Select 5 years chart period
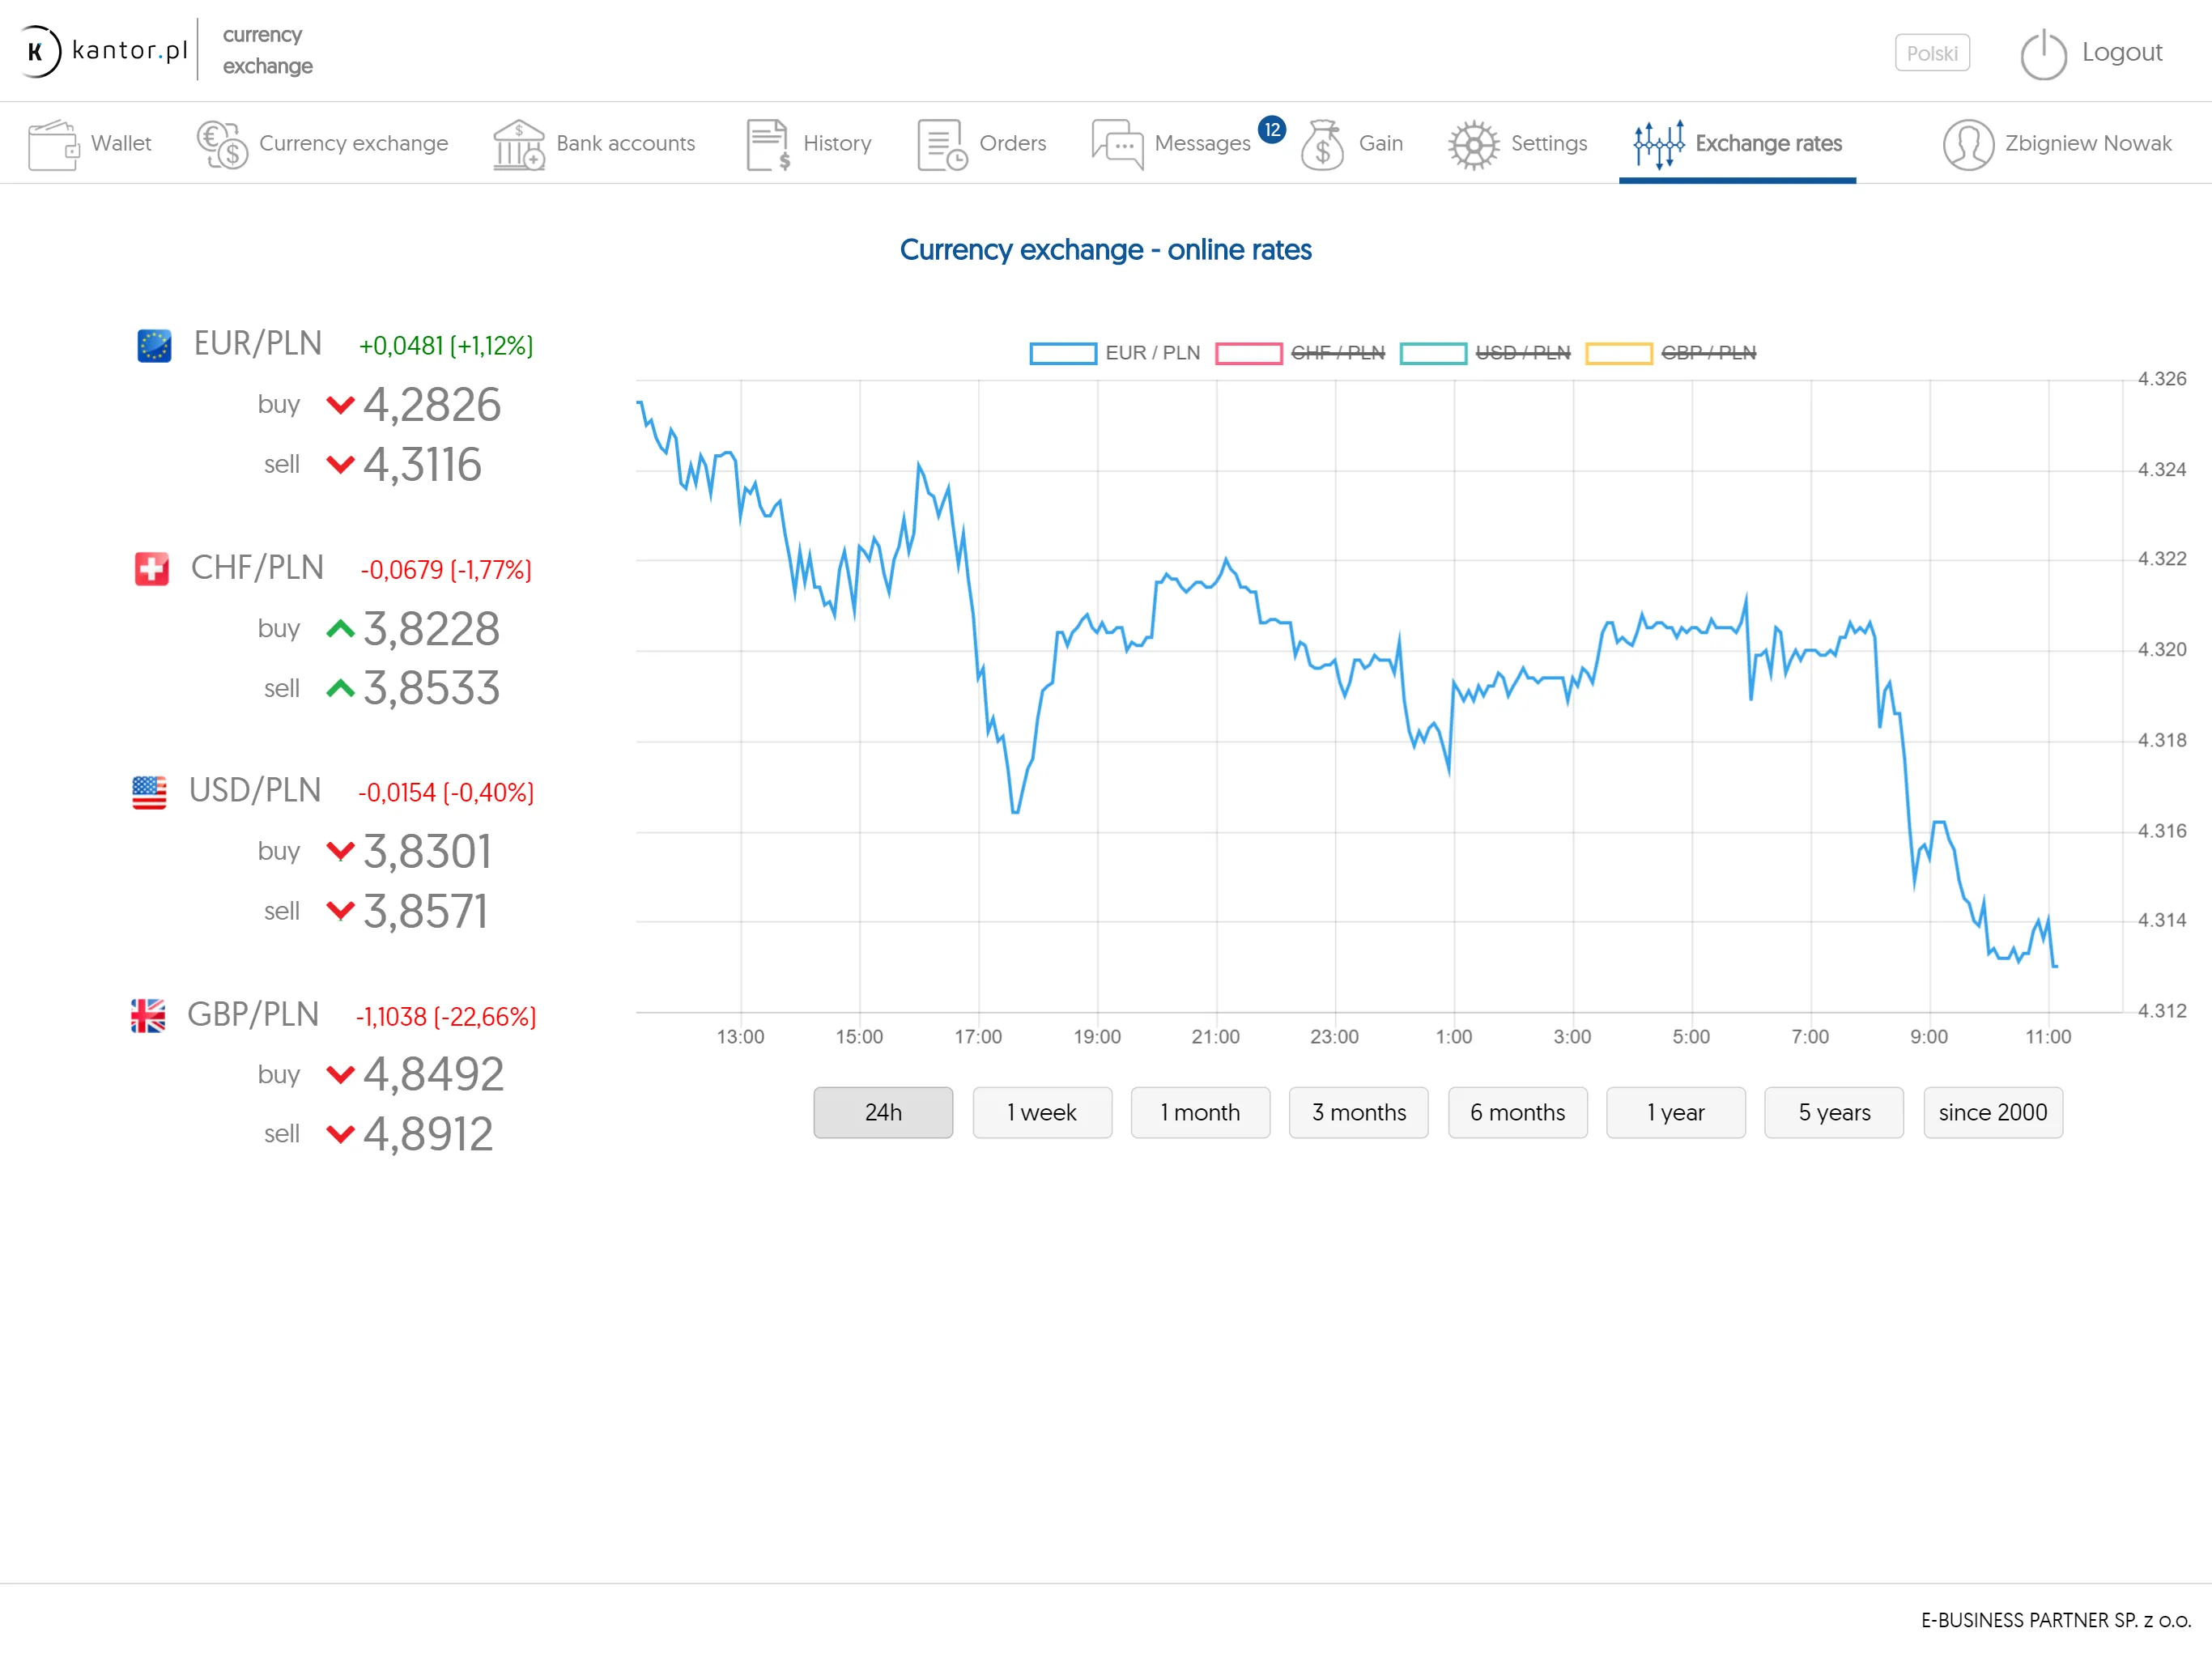 click(x=1834, y=1113)
